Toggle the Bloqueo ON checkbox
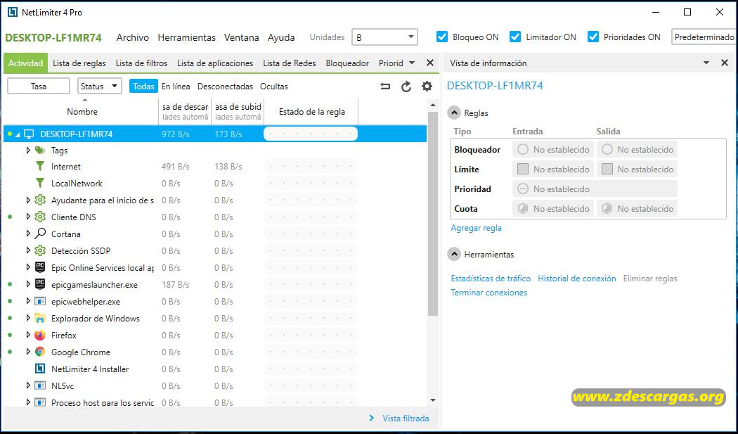This screenshot has height=434, width=738. tap(442, 37)
